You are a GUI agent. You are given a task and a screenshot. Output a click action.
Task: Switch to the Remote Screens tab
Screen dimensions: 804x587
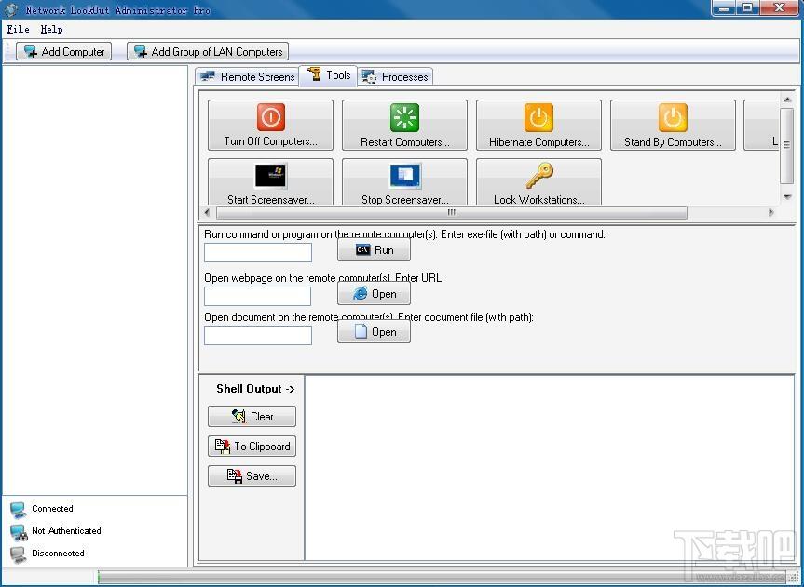[247, 77]
